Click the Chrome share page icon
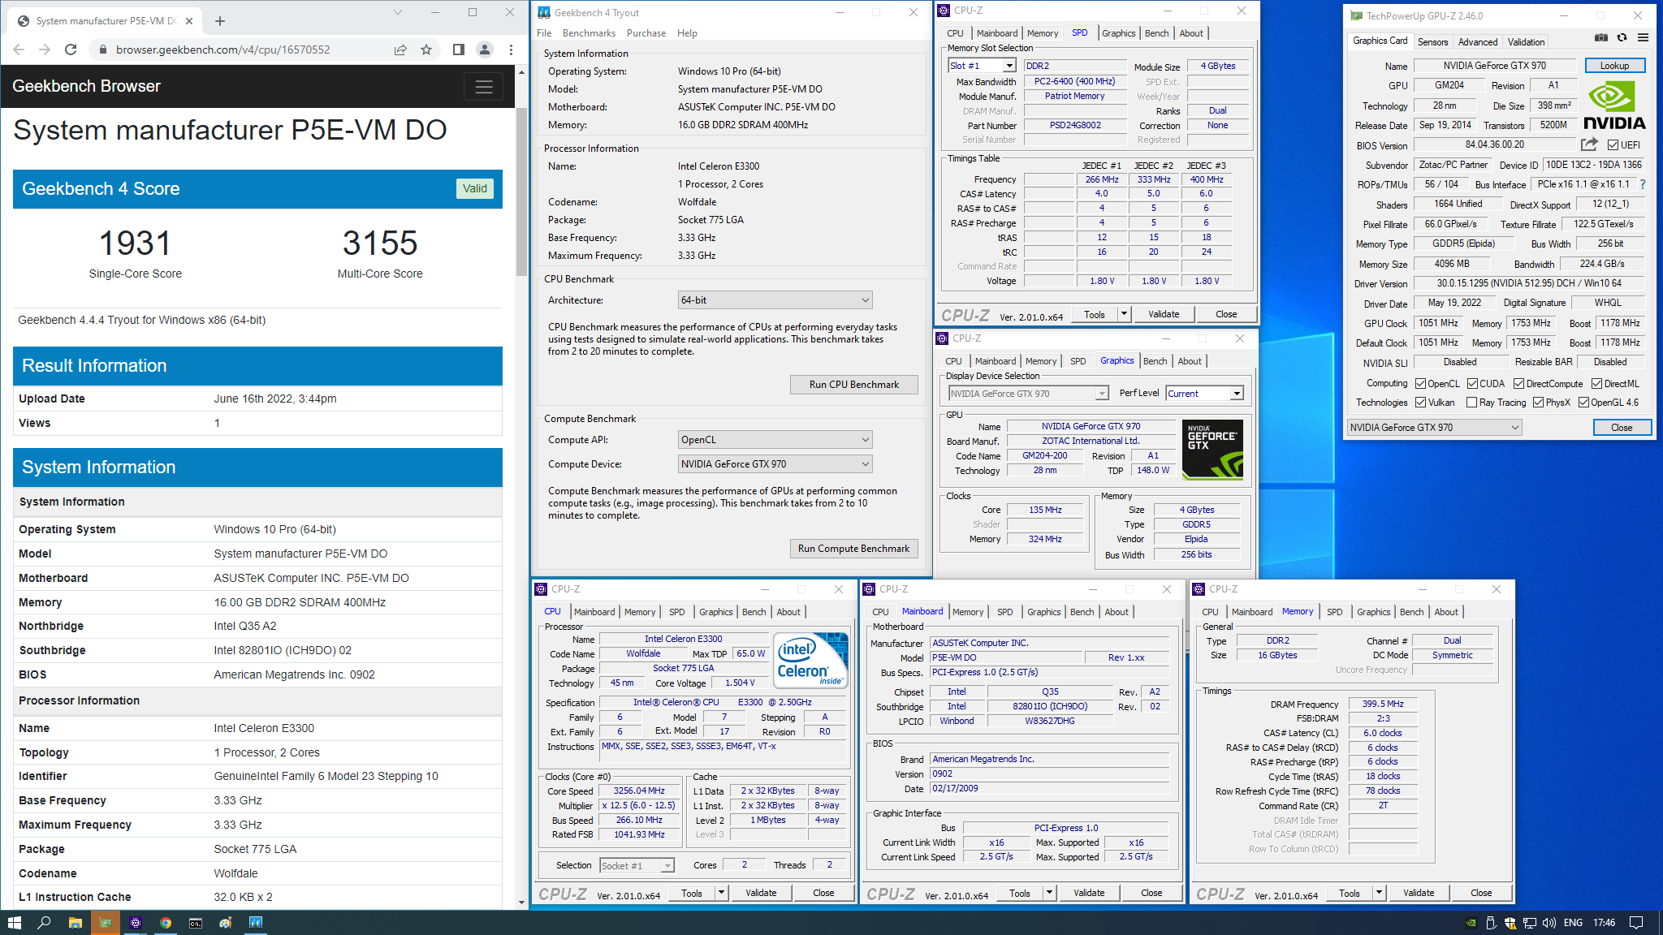Screen dimensions: 1663x935 tap(400, 50)
